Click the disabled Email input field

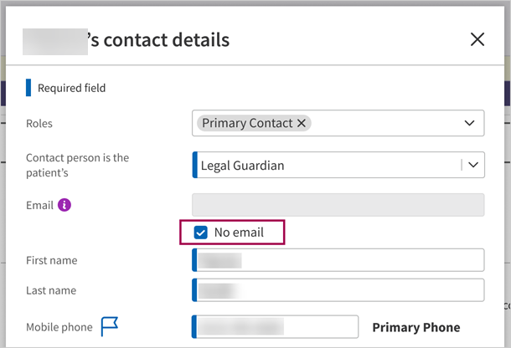pos(338,205)
